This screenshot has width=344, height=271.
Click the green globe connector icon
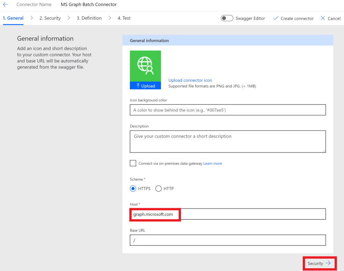pos(145,66)
